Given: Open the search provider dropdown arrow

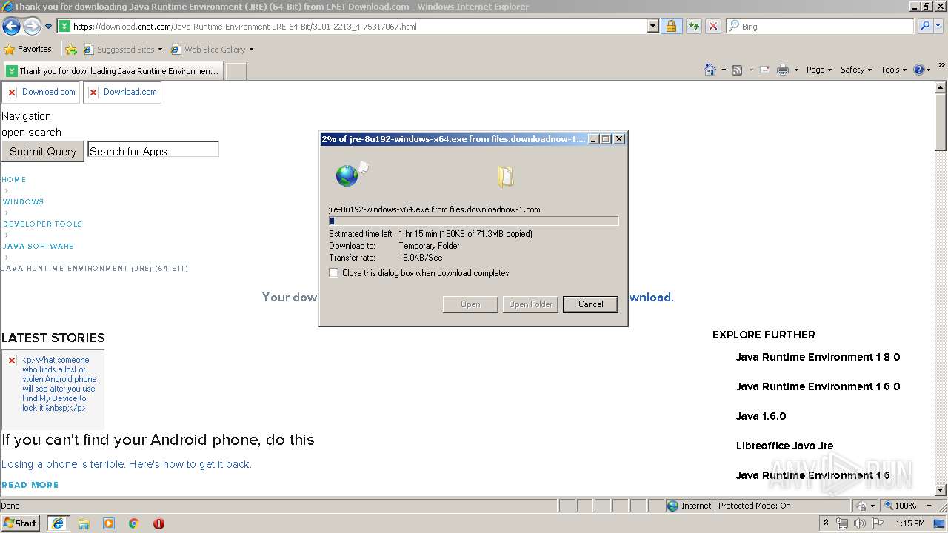Looking at the screenshot, I should click(940, 26).
